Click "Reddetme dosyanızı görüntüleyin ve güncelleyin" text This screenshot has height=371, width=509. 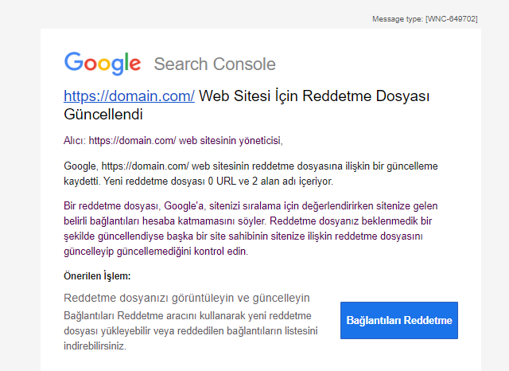(187, 298)
